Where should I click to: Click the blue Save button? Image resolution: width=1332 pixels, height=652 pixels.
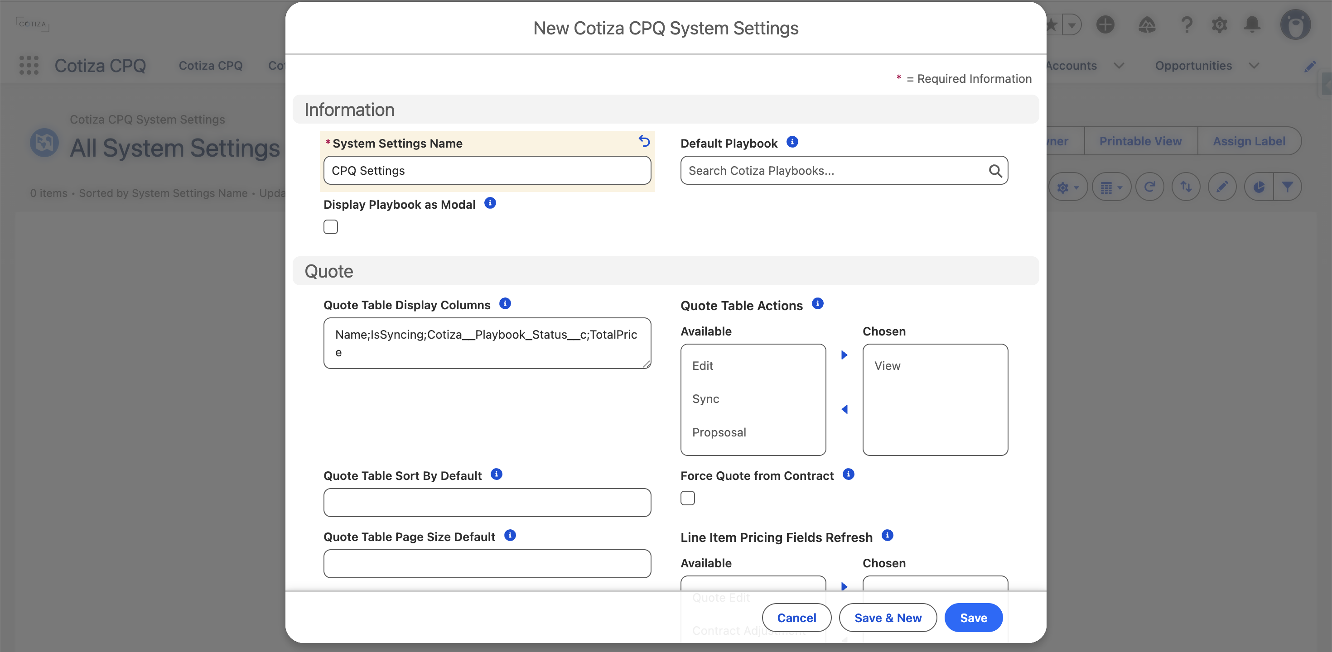(973, 618)
